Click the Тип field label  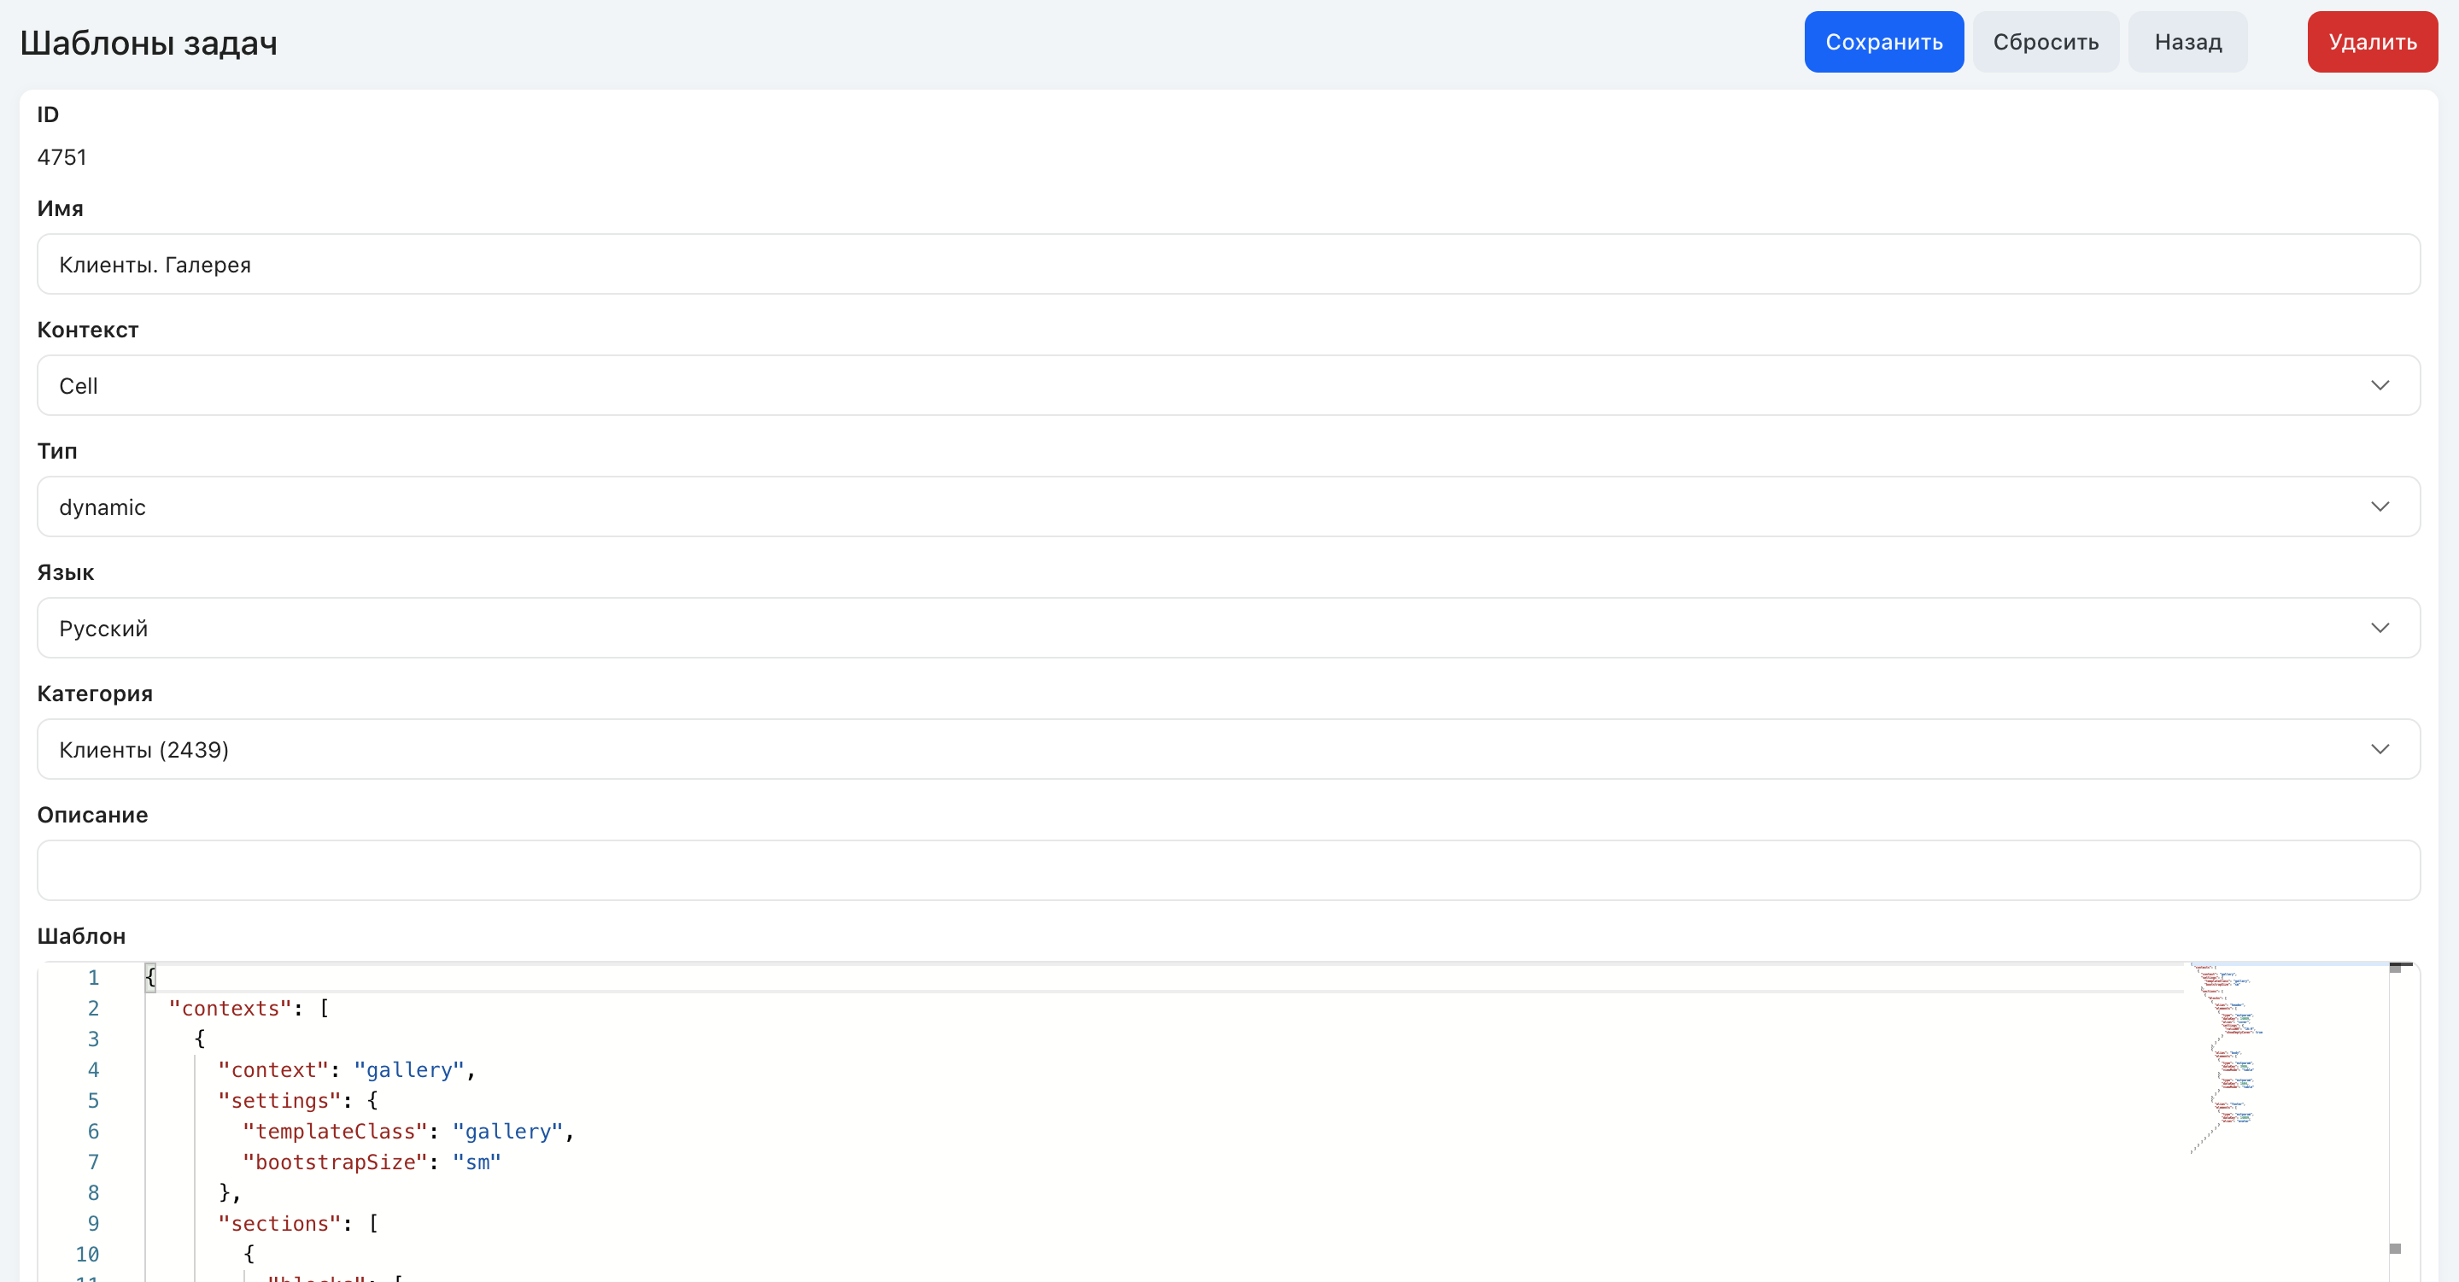tap(57, 452)
